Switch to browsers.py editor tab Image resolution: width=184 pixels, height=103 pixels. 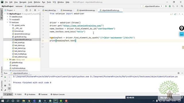click(68, 10)
